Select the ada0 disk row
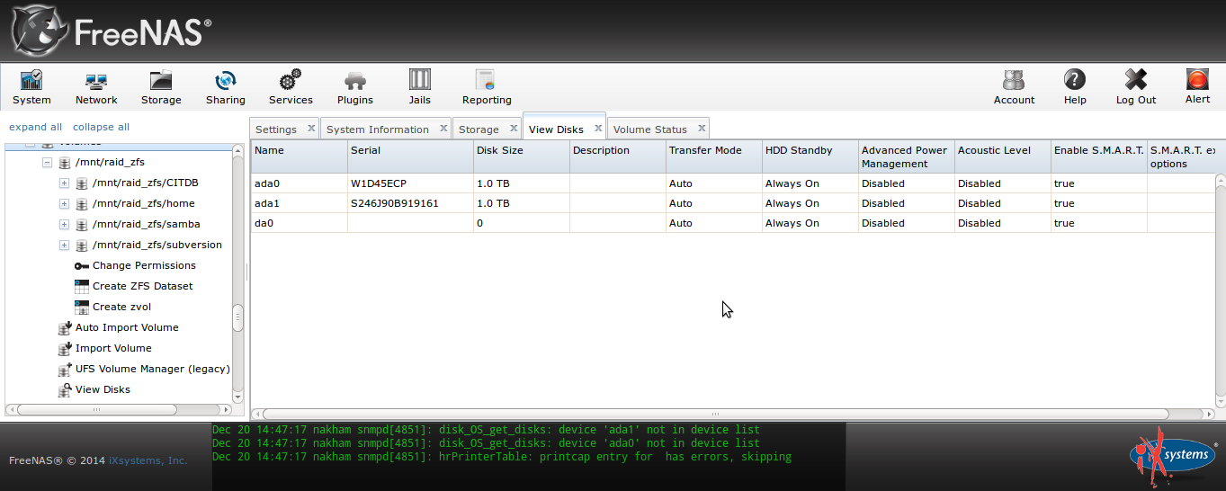 [733, 183]
